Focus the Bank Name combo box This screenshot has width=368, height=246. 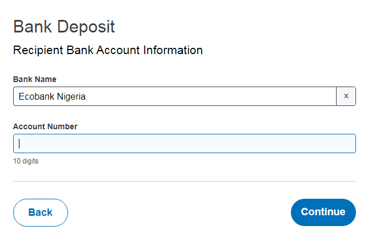[175, 96]
